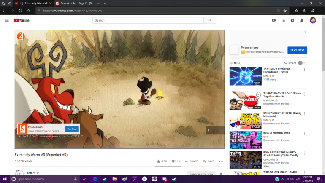Click the ad info icon beside timer

tap(37, 136)
